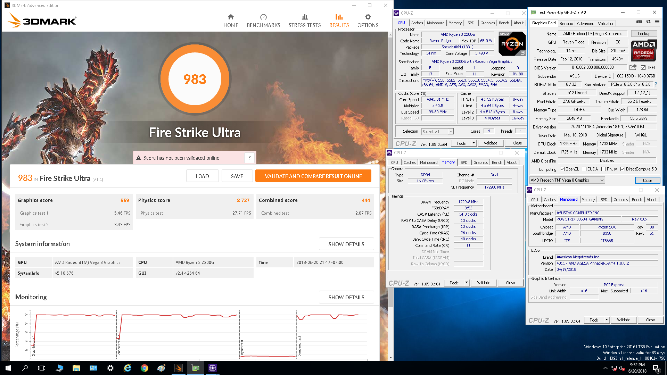Expand Tools dropdown arrow in CPU-Z Mainboard window
This screenshot has height=375, width=667.
coord(607,320)
